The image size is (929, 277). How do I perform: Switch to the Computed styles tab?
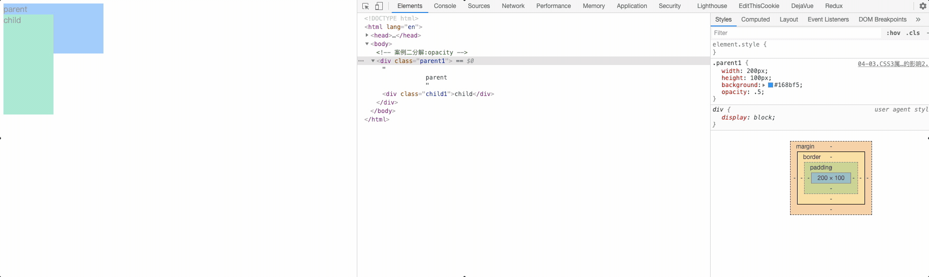pyautogui.click(x=755, y=19)
